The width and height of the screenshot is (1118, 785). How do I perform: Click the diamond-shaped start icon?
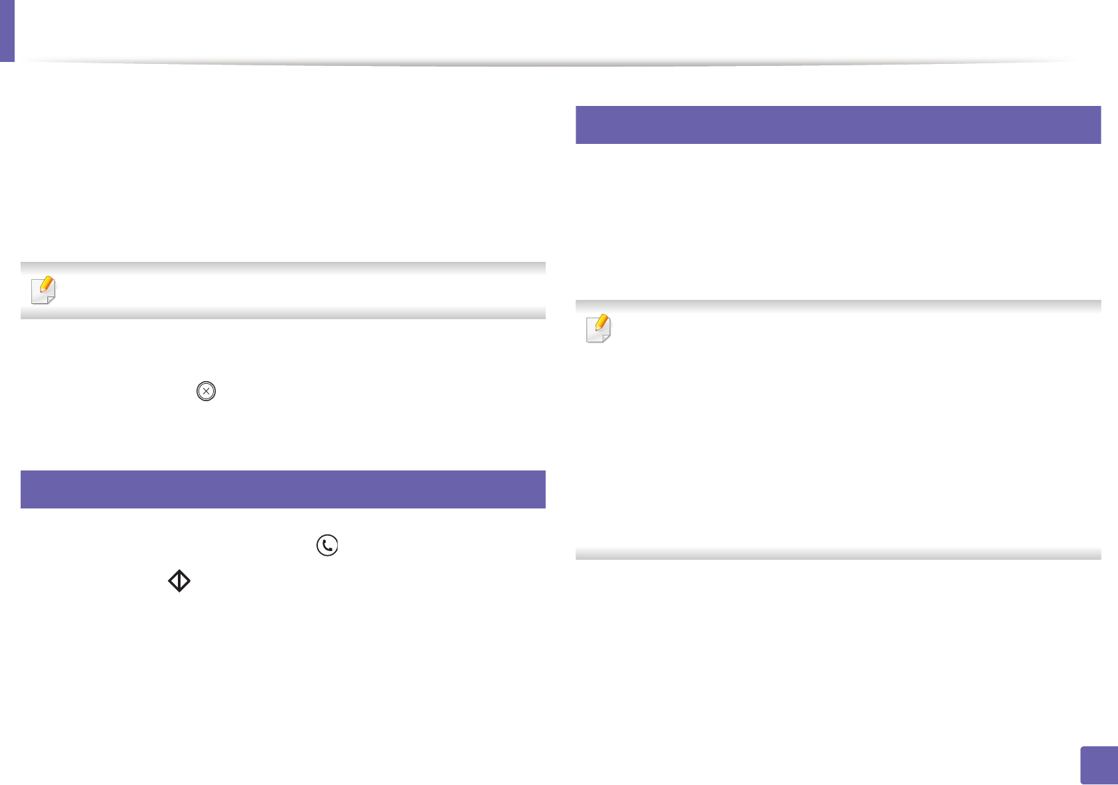179,581
